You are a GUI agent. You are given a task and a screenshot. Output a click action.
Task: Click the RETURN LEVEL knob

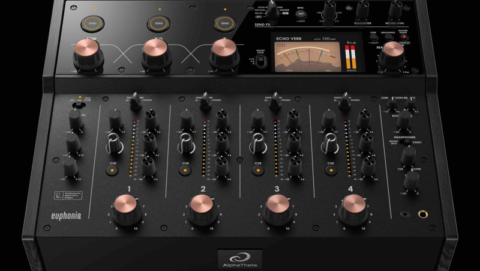(395, 9)
